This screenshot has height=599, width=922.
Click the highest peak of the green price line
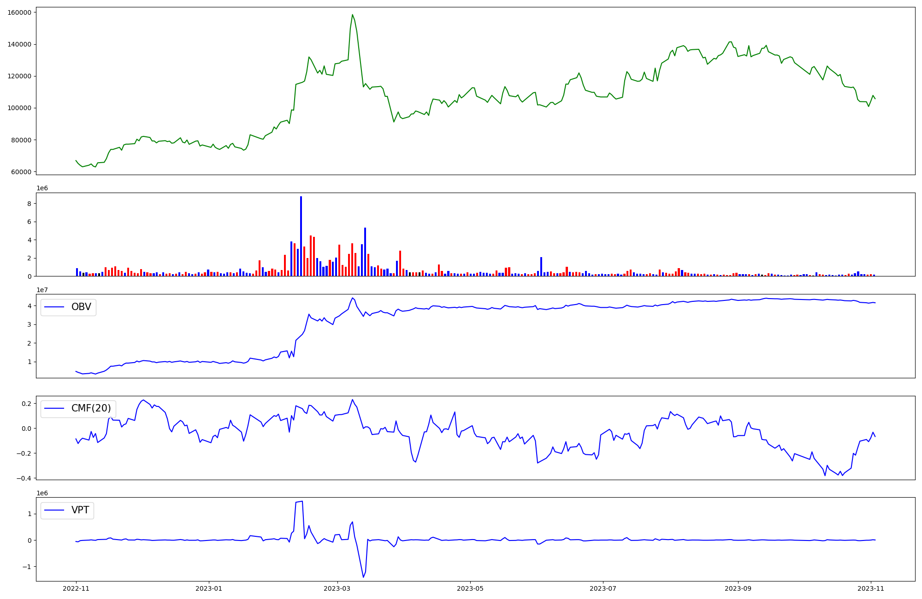(x=352, y=15)
